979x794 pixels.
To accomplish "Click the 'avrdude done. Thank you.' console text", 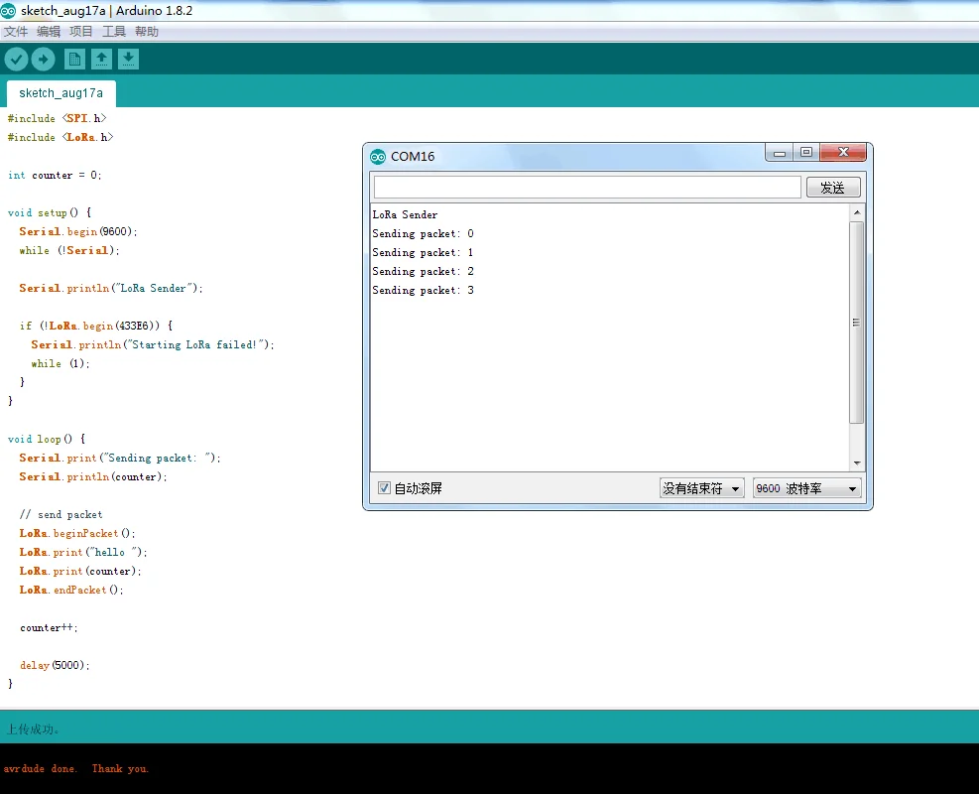I will (75, 768).
